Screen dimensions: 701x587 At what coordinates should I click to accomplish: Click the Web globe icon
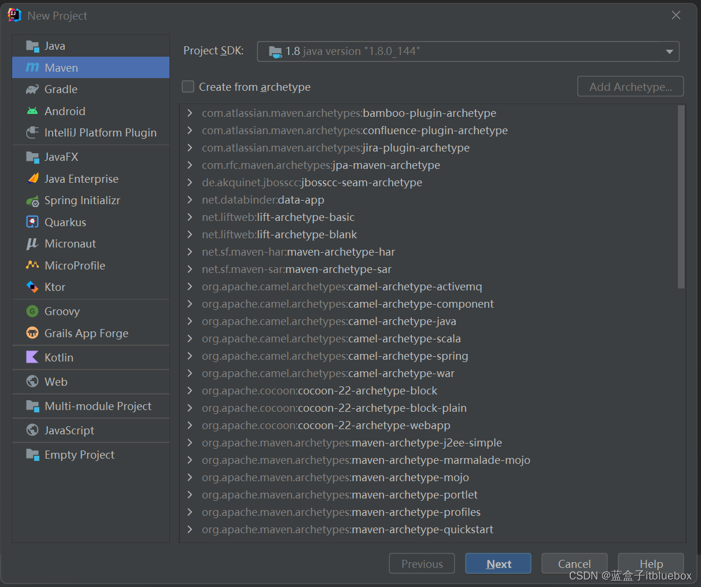pos(32,382)
